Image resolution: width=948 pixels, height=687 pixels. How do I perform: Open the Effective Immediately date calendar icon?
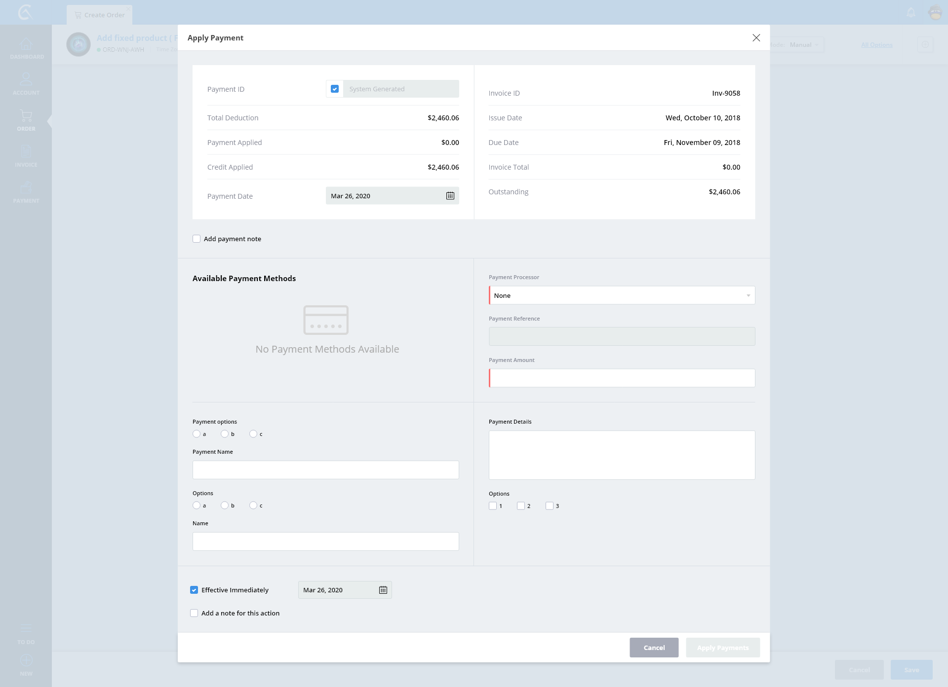point(383,590)
